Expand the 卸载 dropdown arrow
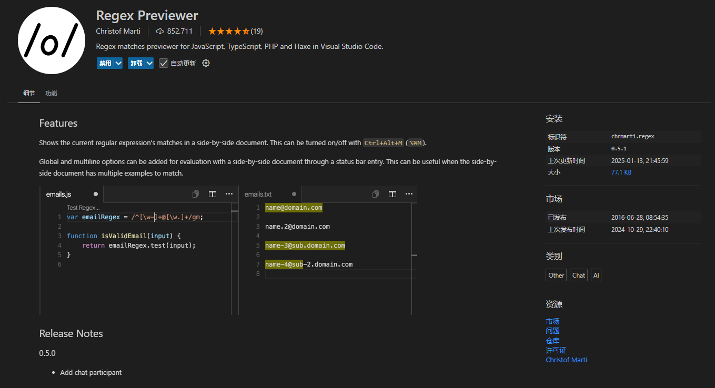715x388 pixels. tap(149, 63)
